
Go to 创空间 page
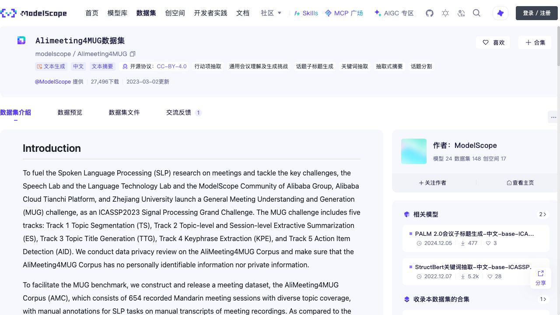click(175, 13)
